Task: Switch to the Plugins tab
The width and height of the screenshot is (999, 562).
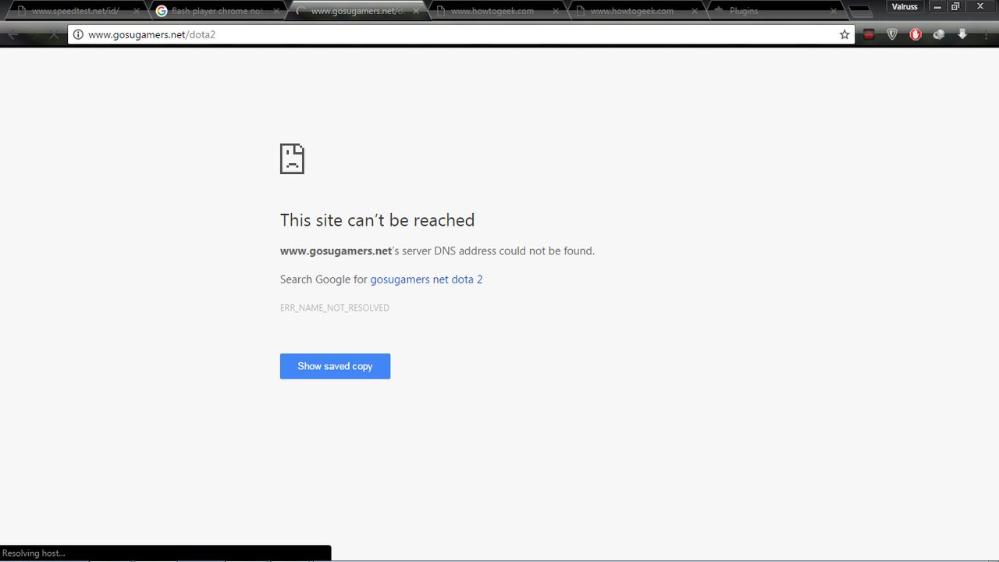Action: coord(774,11)
